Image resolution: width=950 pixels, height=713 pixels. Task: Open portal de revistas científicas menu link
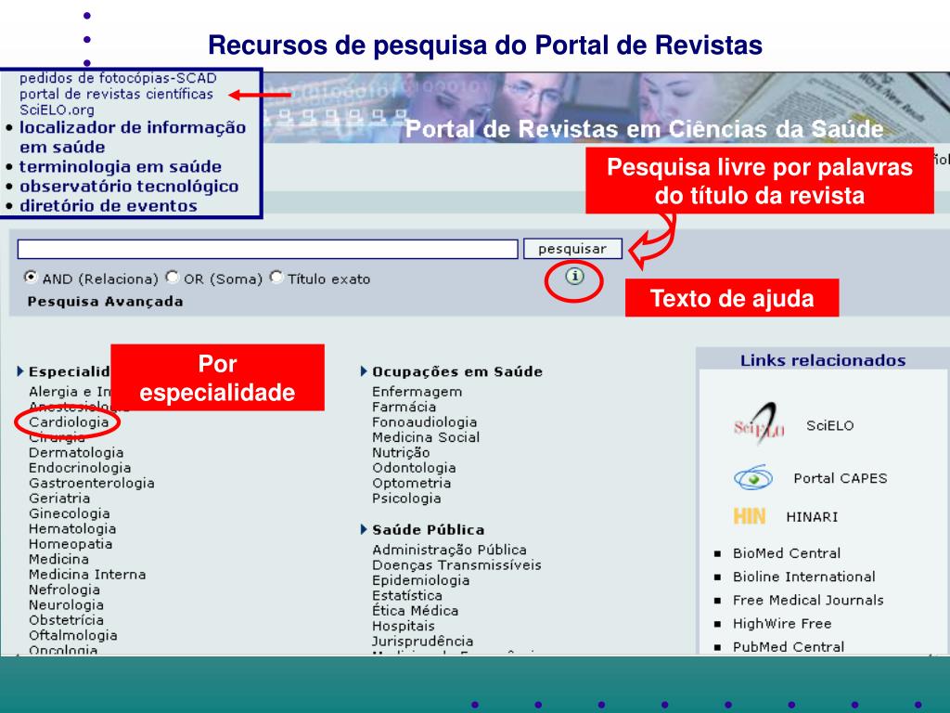(116, 94)
